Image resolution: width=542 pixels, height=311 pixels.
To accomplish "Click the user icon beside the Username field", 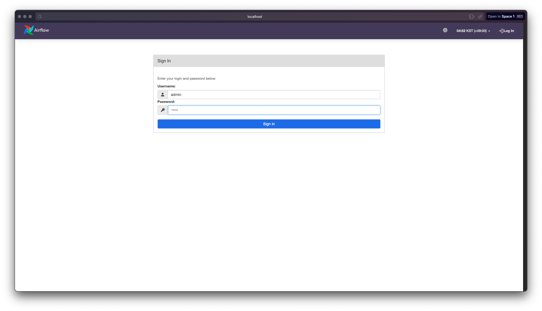I will click(163, 95).
